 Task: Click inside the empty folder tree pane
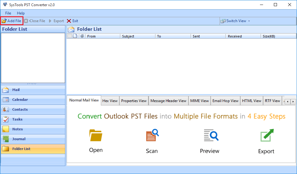click(33, 58)
